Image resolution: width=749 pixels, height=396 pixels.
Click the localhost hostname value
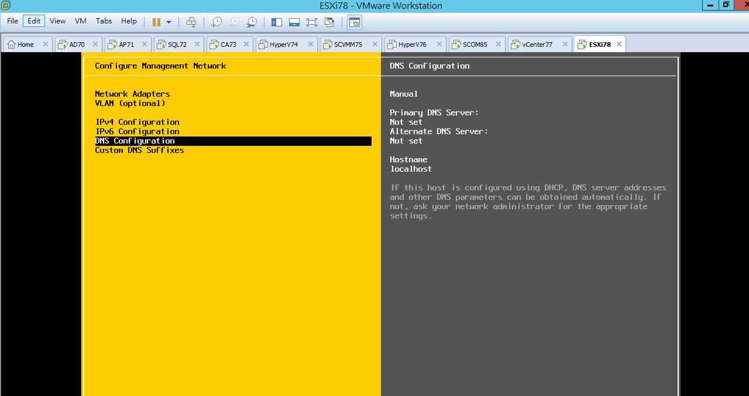[x=411, y=169]
